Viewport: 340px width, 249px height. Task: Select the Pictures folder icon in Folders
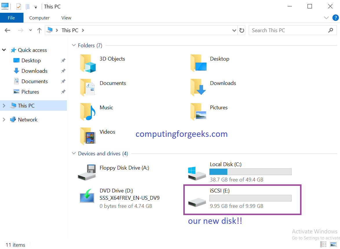pyautogui.click(x=198, y=112)
